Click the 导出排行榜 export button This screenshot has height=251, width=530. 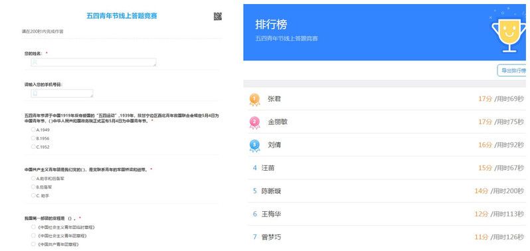(x=512, y=70)
